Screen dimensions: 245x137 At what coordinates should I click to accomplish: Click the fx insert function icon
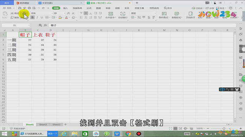(x=45, y=25)
